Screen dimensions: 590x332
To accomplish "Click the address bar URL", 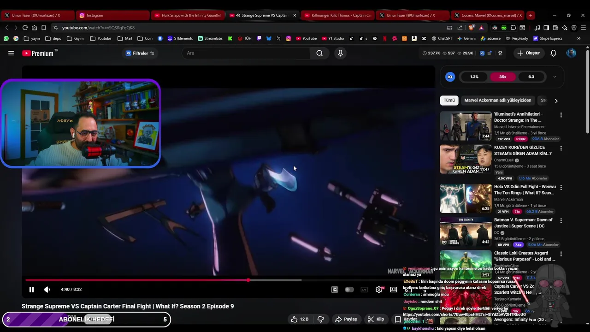I will (x=98, y=28).
